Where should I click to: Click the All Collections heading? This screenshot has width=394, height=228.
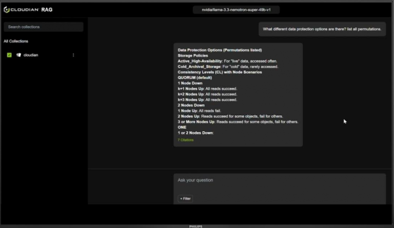point(16,41)
